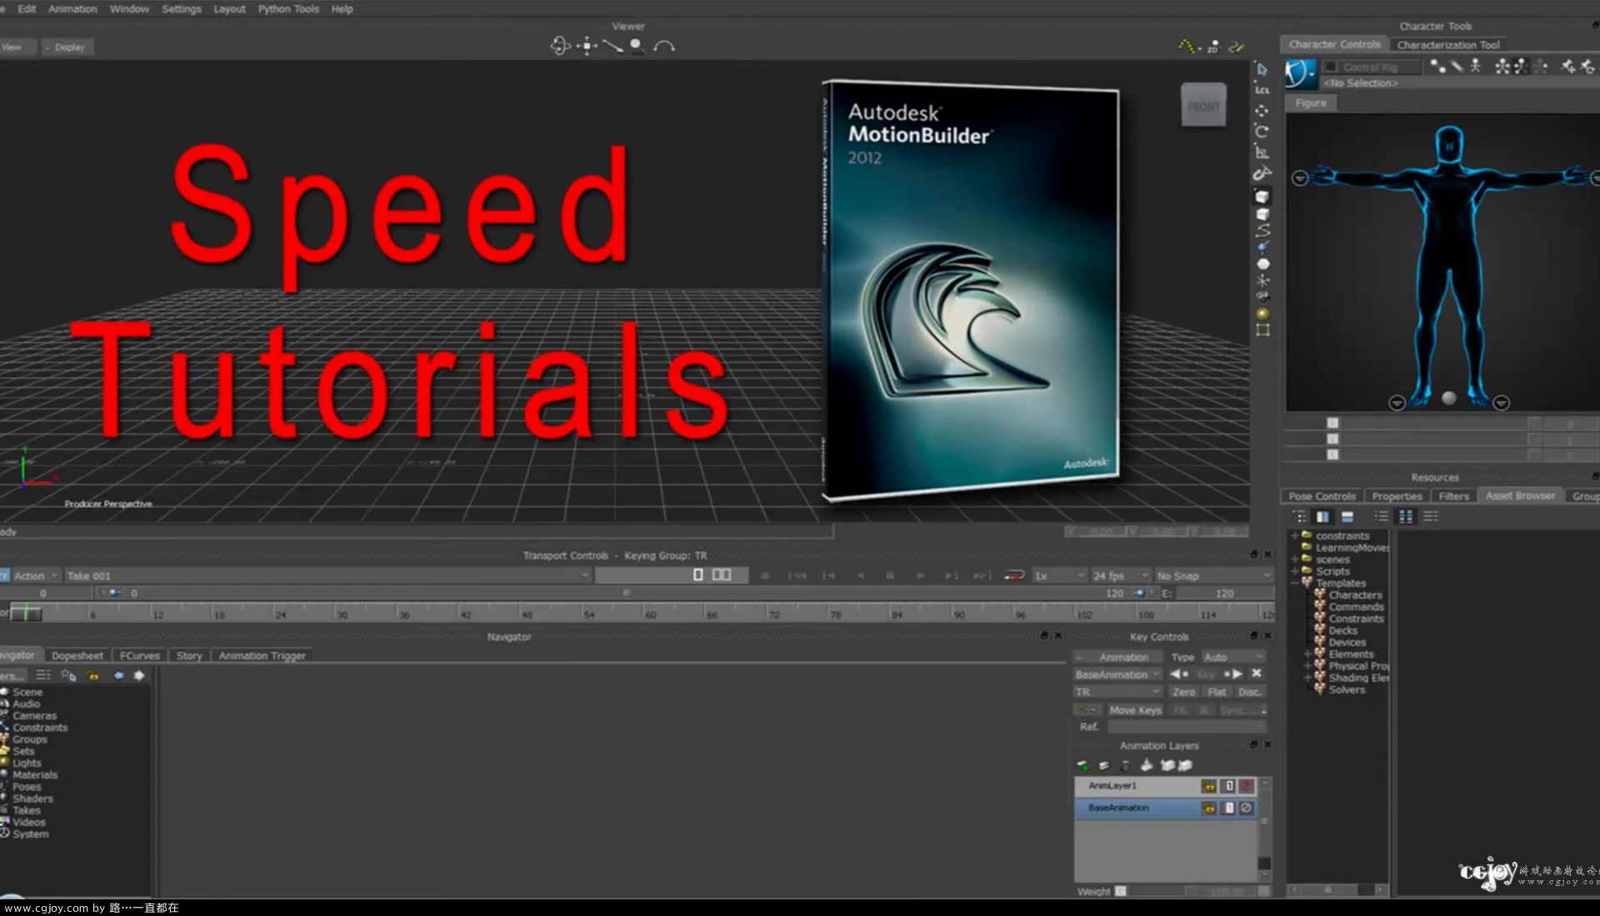Click the Animation Layers vertical scrollbar
The width and height of the screenshot is (1600, 916).
coord(1264,829)
